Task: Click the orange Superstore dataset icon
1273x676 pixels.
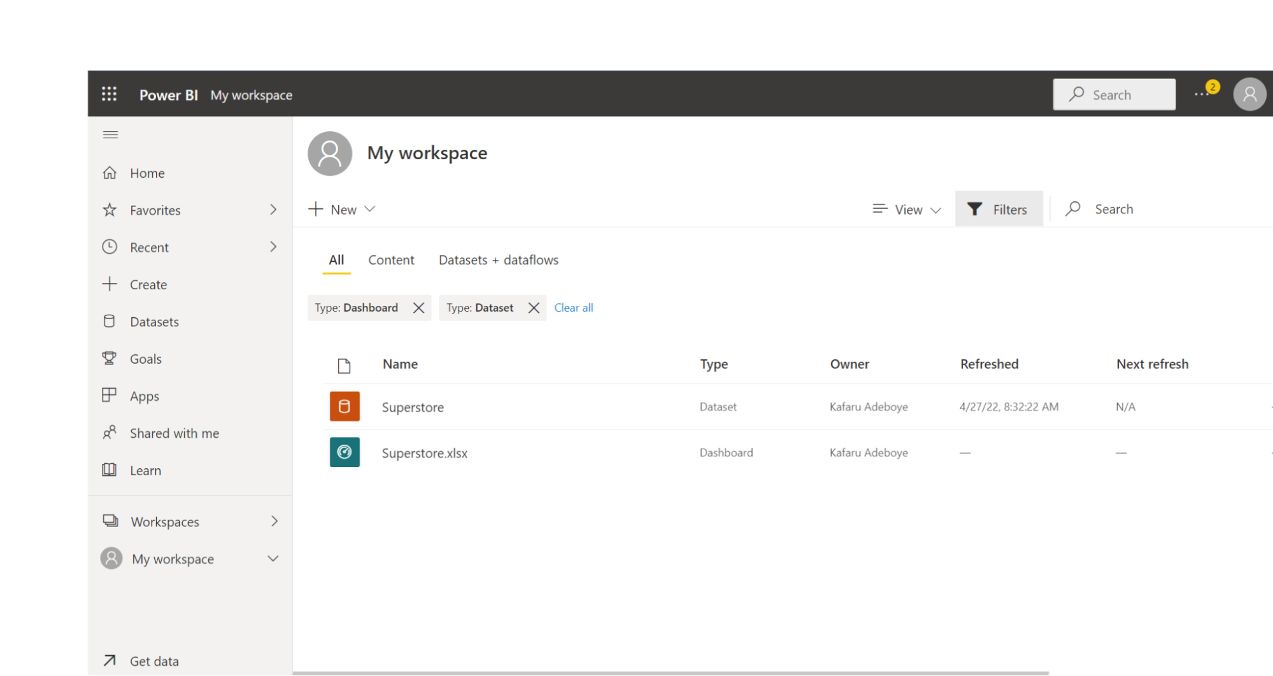Action: coord(345,406)
